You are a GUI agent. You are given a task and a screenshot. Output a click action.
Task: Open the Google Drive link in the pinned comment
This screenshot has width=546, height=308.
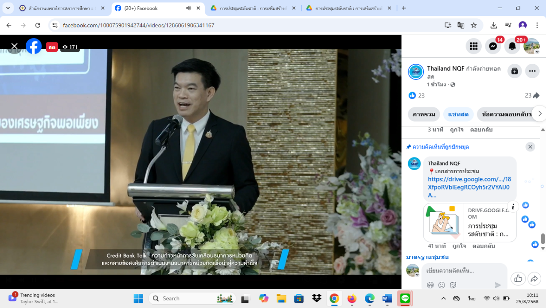[x=469, y=187]
